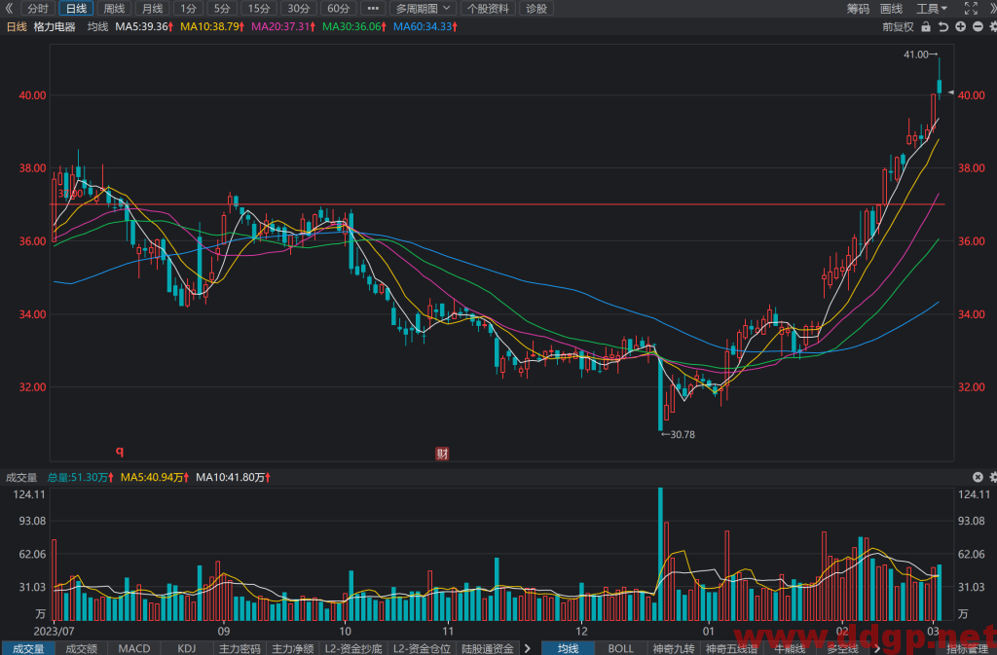Click the MA60:34.33 blue label

tap(425, 26)
